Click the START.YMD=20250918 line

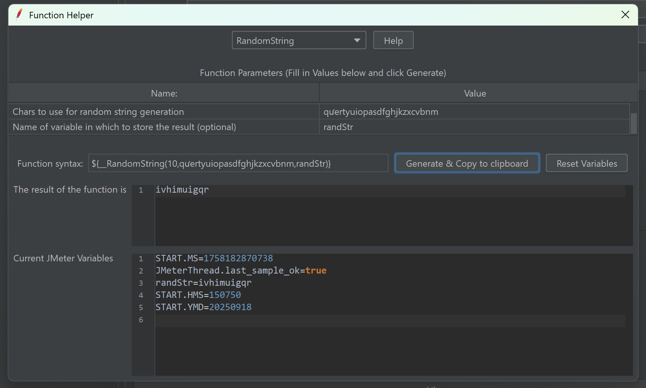coord(203,308)
